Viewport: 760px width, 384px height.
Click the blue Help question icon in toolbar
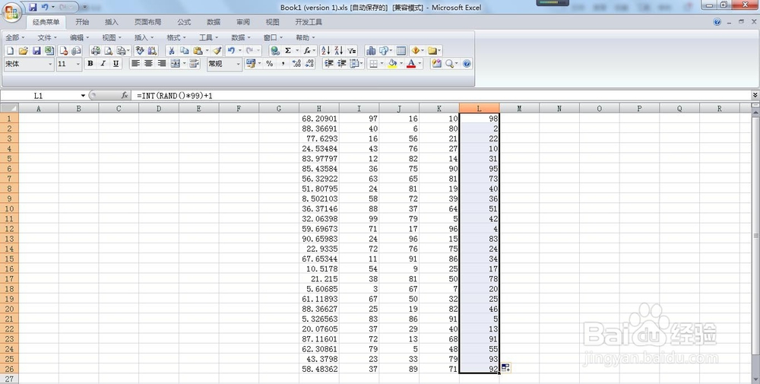[467, 64]
